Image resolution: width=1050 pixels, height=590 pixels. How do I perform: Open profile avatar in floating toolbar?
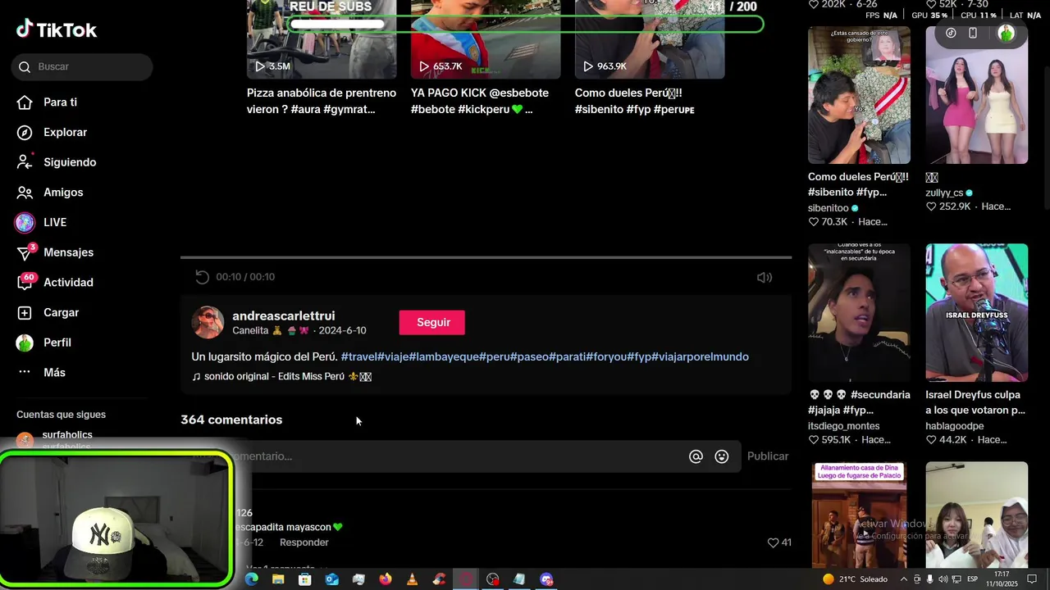click(x=1007, y=34)
